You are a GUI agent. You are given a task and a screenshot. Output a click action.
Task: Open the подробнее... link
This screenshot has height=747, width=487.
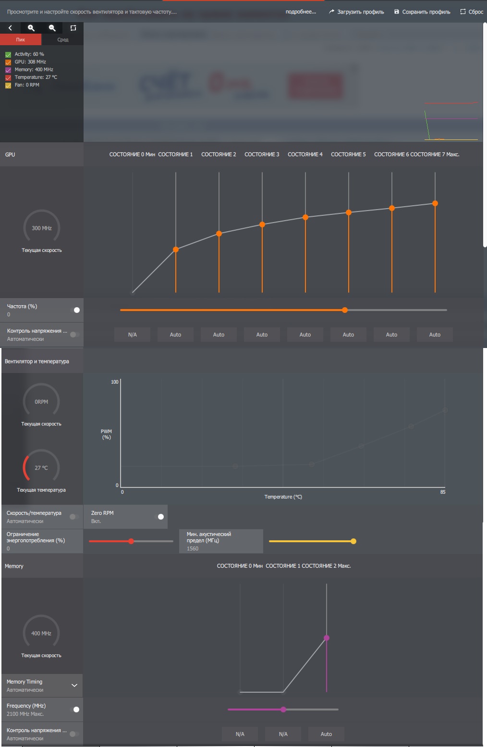301,12
